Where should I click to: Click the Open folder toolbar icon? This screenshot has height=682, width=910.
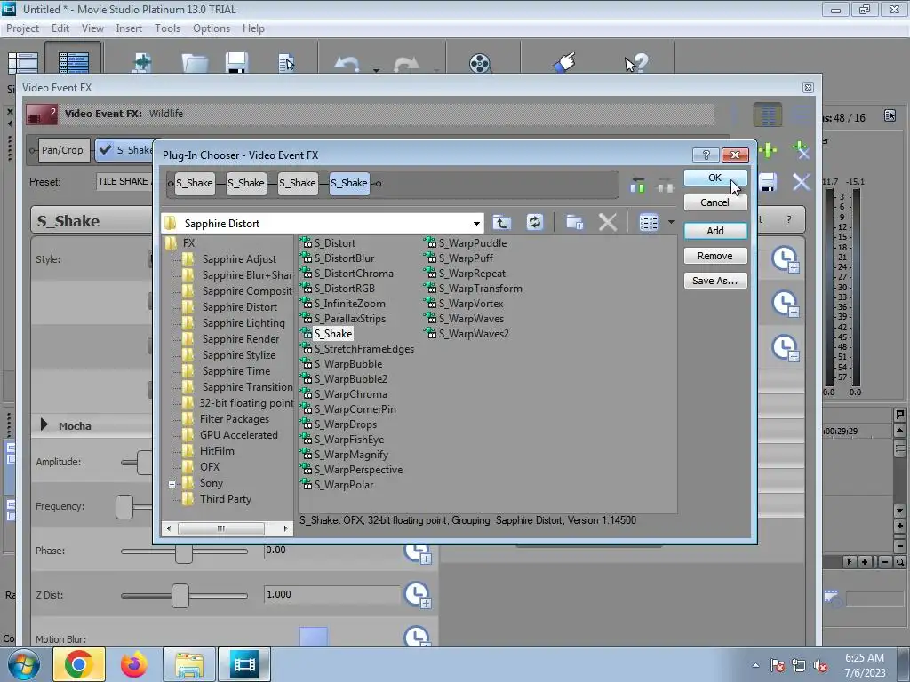(195, 63)
